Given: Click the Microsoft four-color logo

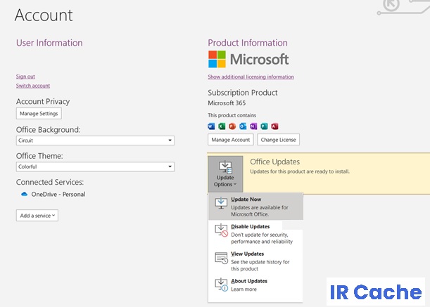Looking at the screenshot, I should (217, 59).
